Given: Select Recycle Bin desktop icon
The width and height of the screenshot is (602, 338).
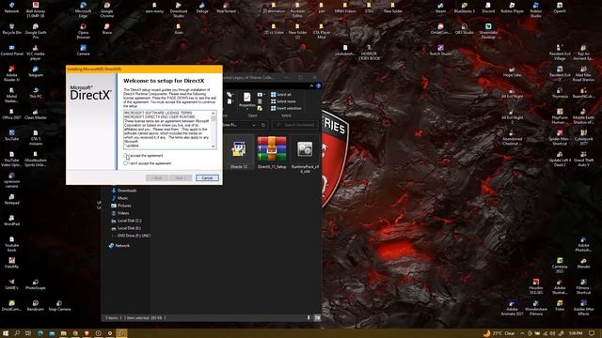Looking at the screenshot, I should (12, 29).
